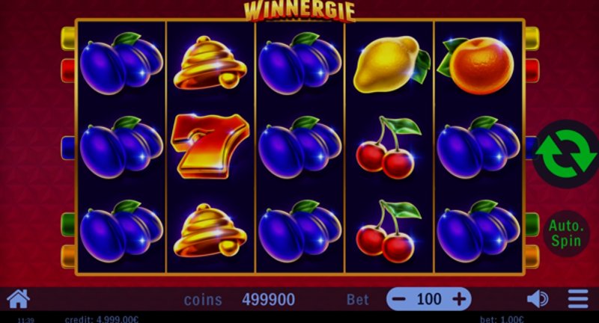The height and width of the screenshot is (323, 599).
Task: Click the coins balance 499900
Action: pyautogui.click(x=268, y=300)
